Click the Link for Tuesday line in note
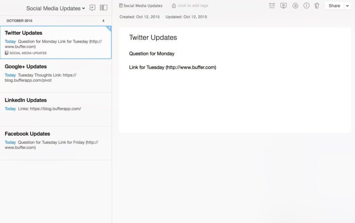The width and height of the screenshot is (355, 223). click(x=173, y=67)
